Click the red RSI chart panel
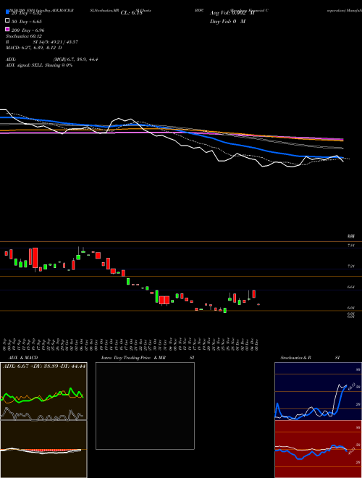 pyautogui.click(x=318, y=449)
